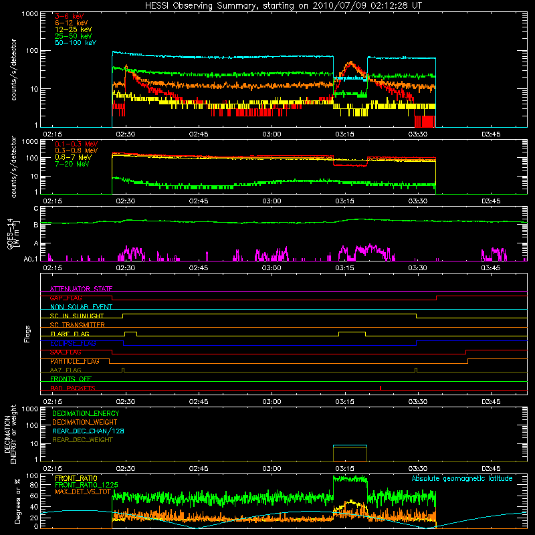Select the PARTICLE_FLAG label
535x535 pixels.
75,361
